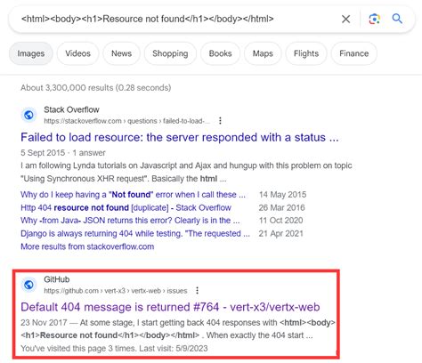Click the '5 Sept 2015 · 1 answer' text
The height and width of the screenshot is (363, 422).
63,153
